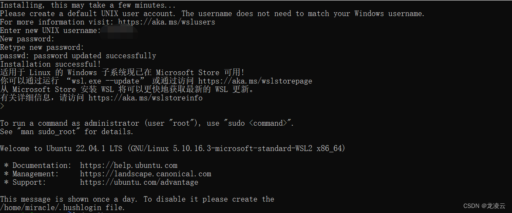Viewport: 512px width, 213px height.
Task: Click the "New password:" prompt line
Action: [27, 39]
